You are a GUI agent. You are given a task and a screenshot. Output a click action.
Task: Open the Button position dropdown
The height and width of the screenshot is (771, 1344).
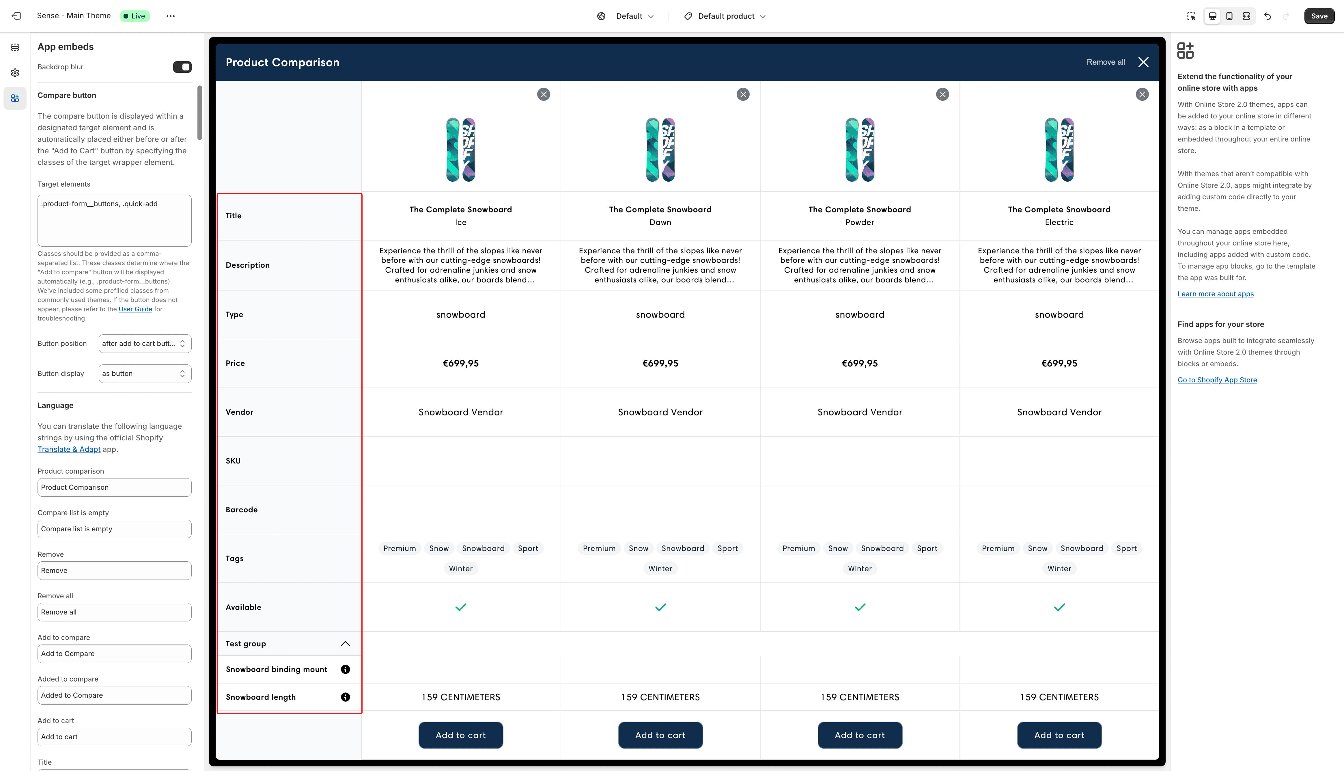pyautogui.click(x=144, y=343)
